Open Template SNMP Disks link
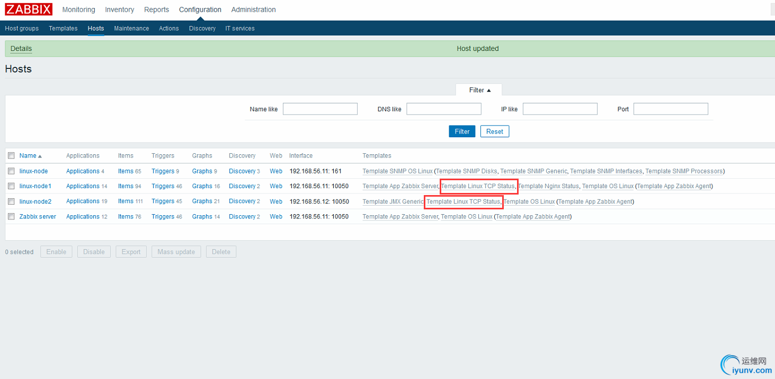Viewport: 775px width, 379px height. click(x=467, y=171)
